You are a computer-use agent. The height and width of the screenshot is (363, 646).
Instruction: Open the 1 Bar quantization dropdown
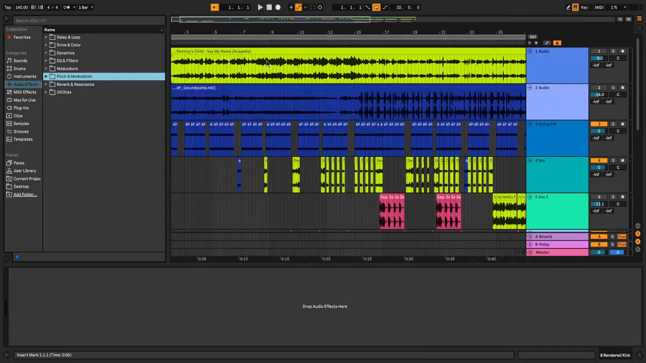click(x=85, y=8)
